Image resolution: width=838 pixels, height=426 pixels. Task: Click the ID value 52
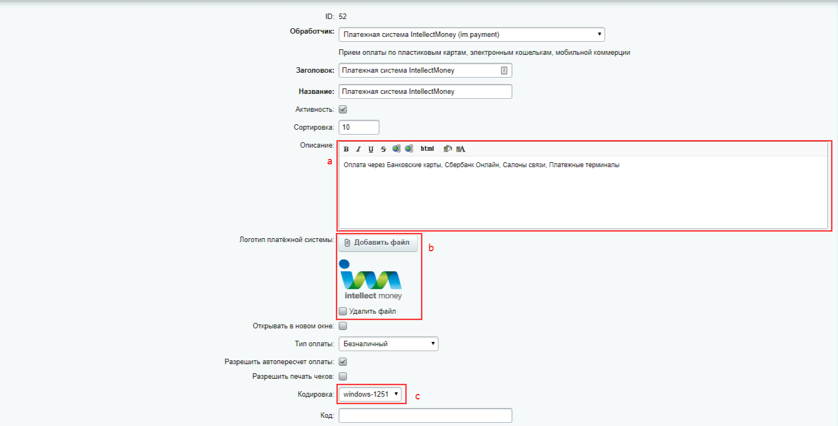(342, 17)
